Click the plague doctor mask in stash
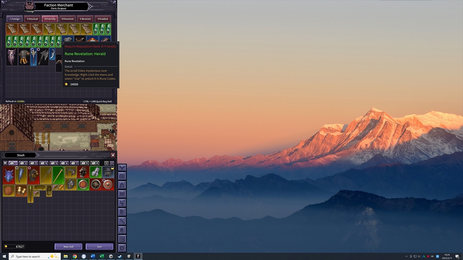Viewport: 463px width, 260px height. [108, 172]
